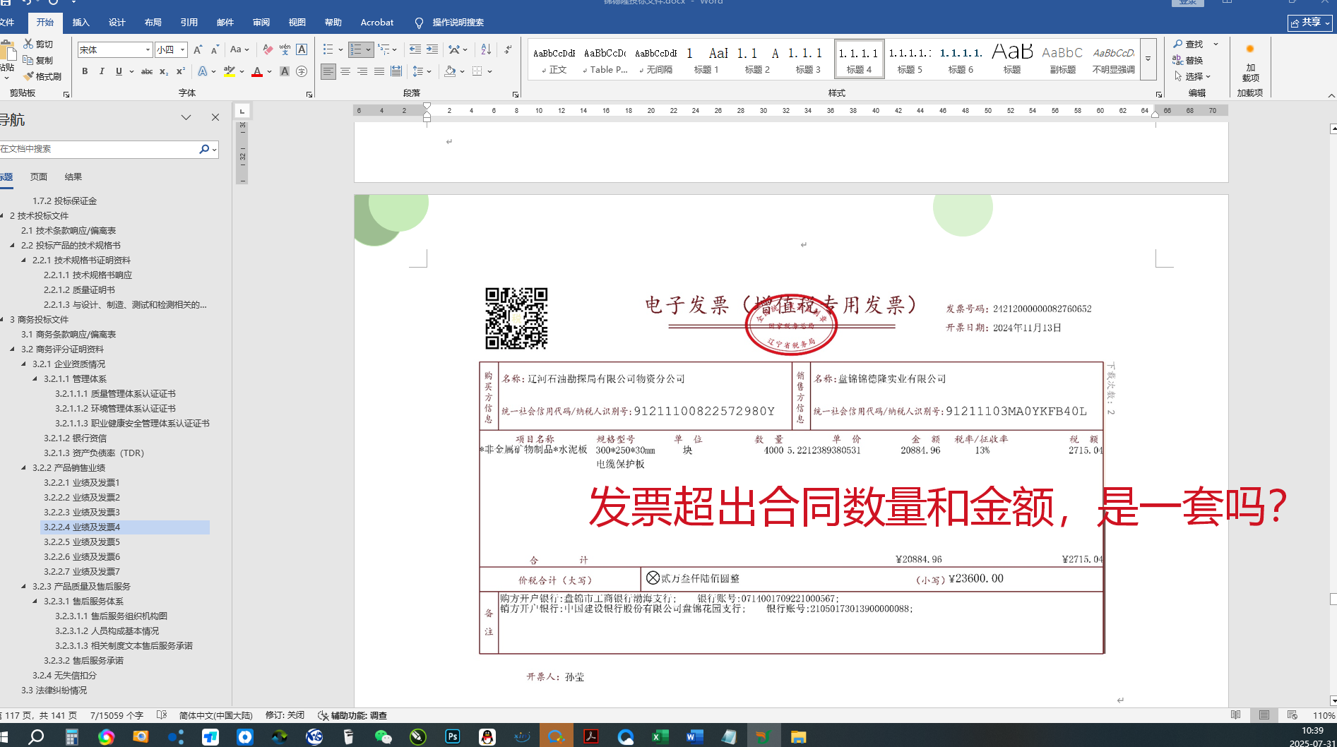Search the navigation pane with the magnifier icon
1337x747 pixels.
coord(204,149)
